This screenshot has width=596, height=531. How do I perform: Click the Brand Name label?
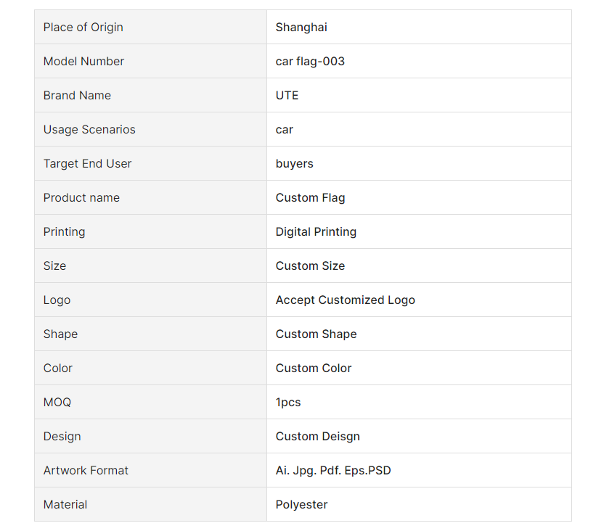click(x=77, y=95)
